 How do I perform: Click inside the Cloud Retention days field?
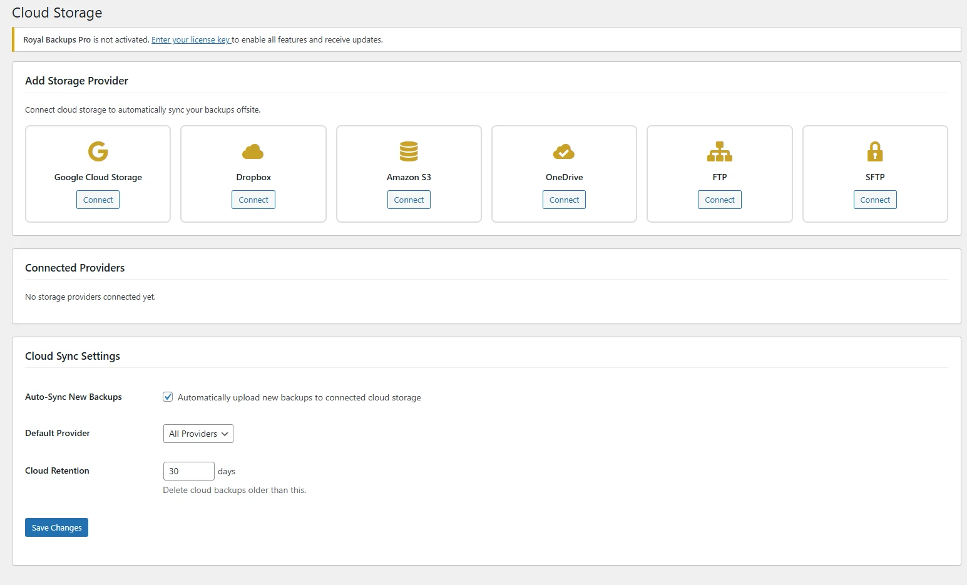[188, 471]
